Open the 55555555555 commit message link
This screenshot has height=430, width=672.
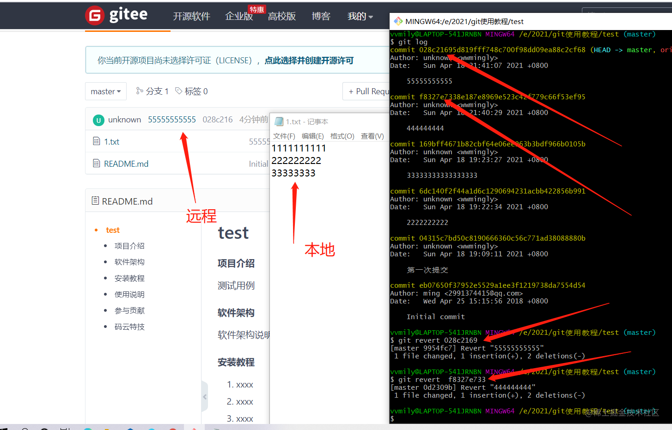172,120
